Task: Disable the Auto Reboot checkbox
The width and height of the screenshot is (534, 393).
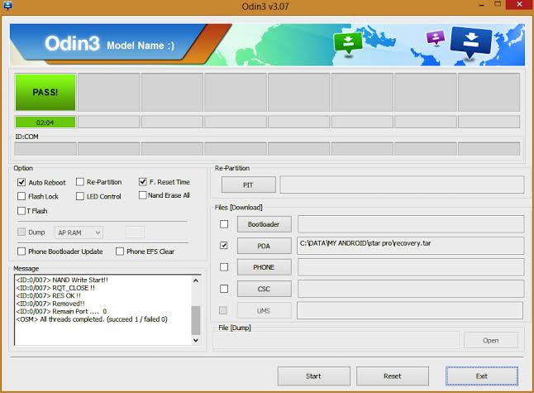Action: tap(21, 182)
